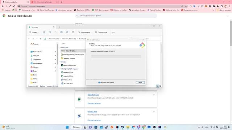
Task: Switch Explorer to details view icon
Action: (x=158, y=86)
